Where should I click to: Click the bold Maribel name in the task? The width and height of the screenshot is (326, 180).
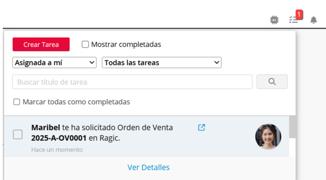(x=46, y=127)
